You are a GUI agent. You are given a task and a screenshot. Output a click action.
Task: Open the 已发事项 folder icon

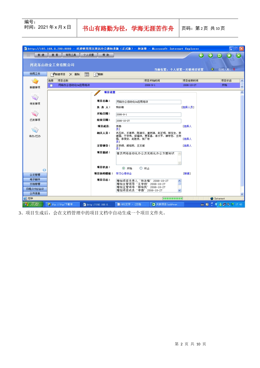point(35,113)
